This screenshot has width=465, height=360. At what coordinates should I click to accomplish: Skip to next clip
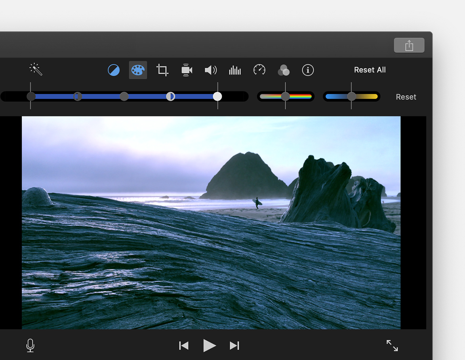(x=234, y=346)
